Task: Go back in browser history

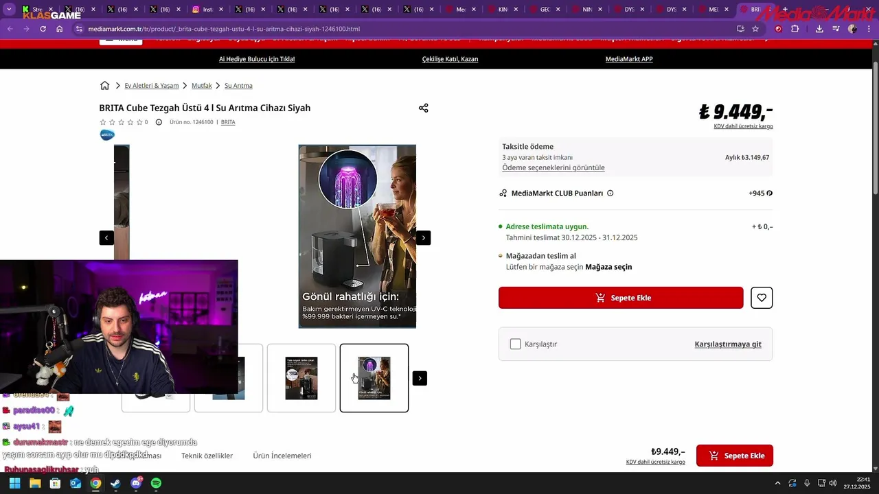Action: tap(10, 29)
